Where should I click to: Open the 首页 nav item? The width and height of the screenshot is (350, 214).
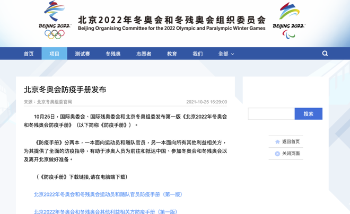coord(29,53)
